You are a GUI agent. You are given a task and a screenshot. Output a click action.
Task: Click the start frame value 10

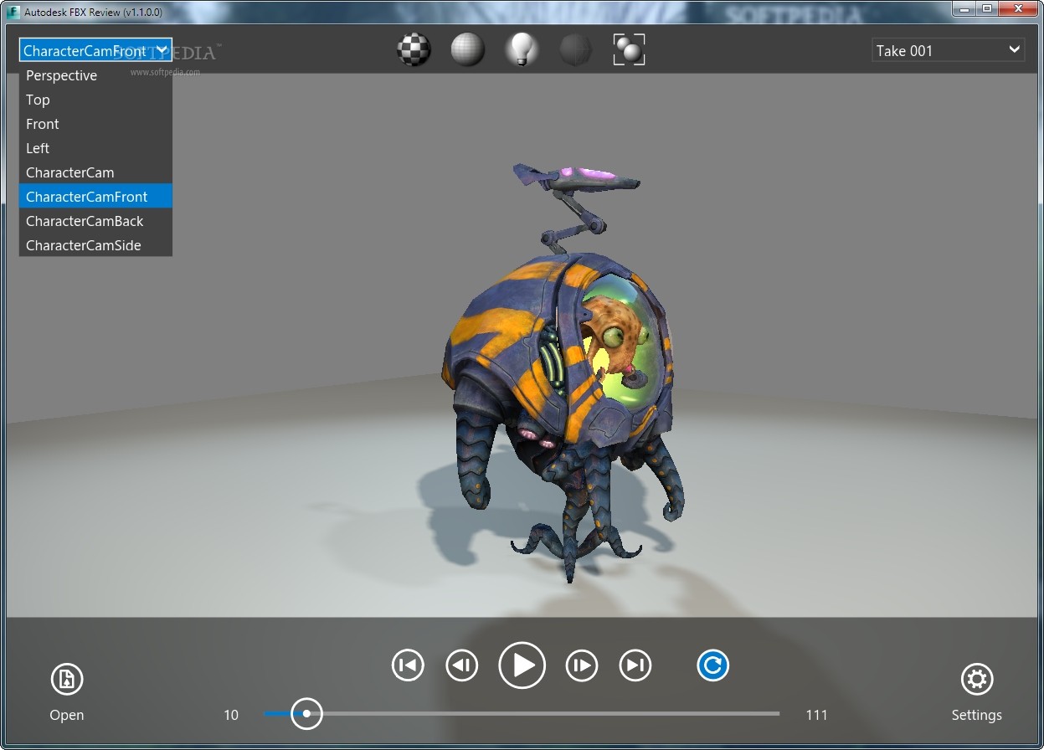231,715
